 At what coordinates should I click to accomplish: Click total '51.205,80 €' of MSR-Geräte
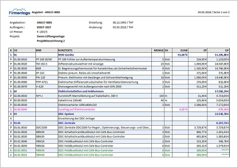pyautogui.click(x=222, y=55)
